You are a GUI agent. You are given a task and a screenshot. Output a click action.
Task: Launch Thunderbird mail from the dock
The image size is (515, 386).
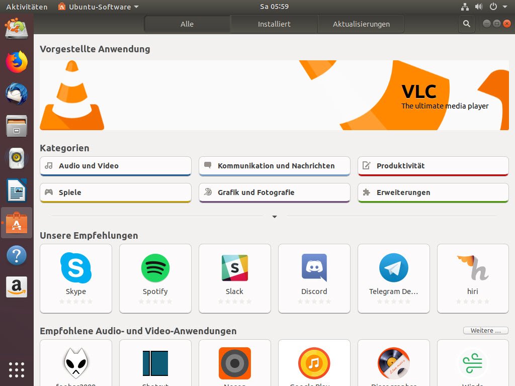(17, 94)
